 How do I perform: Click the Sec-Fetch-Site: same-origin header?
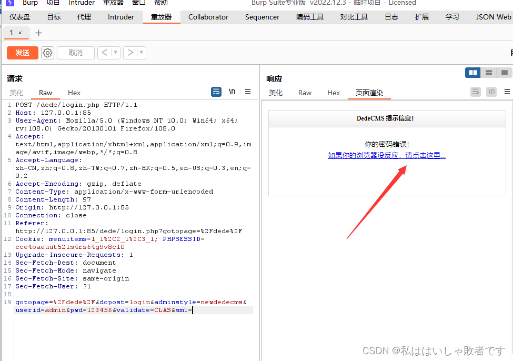tap(72, 278)
